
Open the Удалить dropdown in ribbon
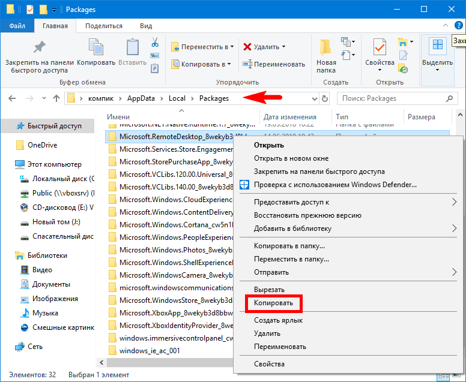pos(283,47)
